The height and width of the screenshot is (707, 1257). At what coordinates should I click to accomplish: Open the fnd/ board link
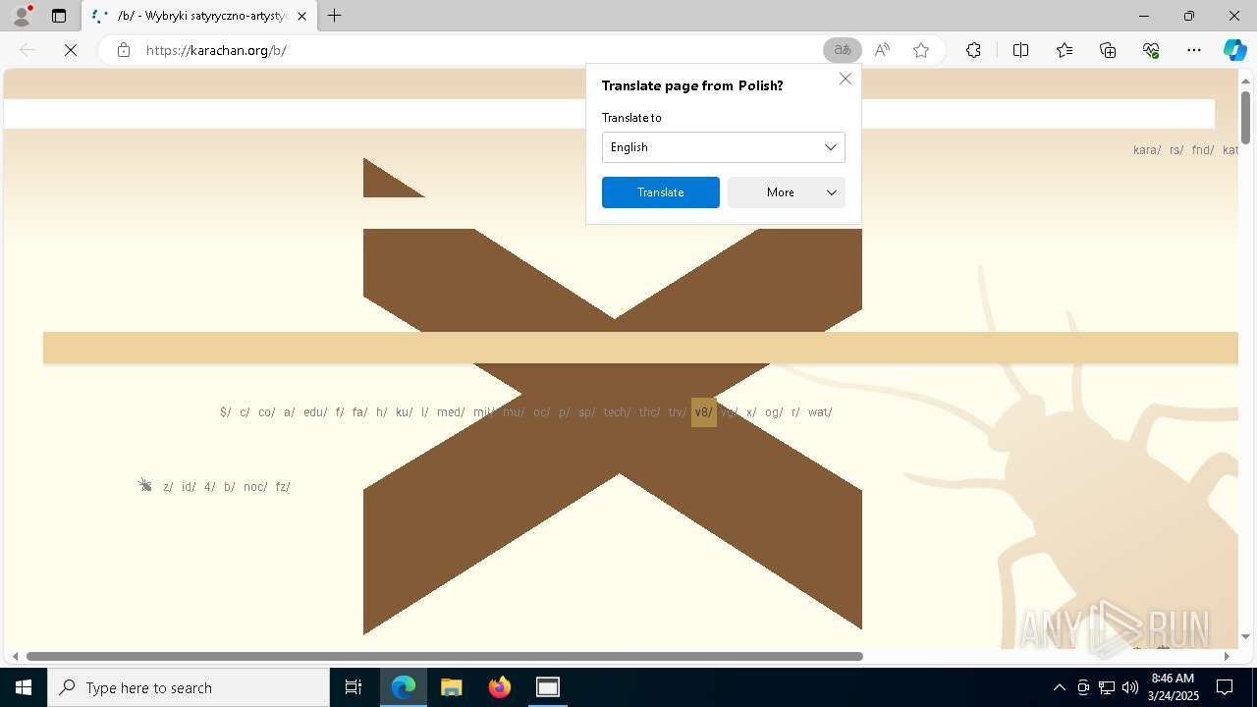[1203, 150]
